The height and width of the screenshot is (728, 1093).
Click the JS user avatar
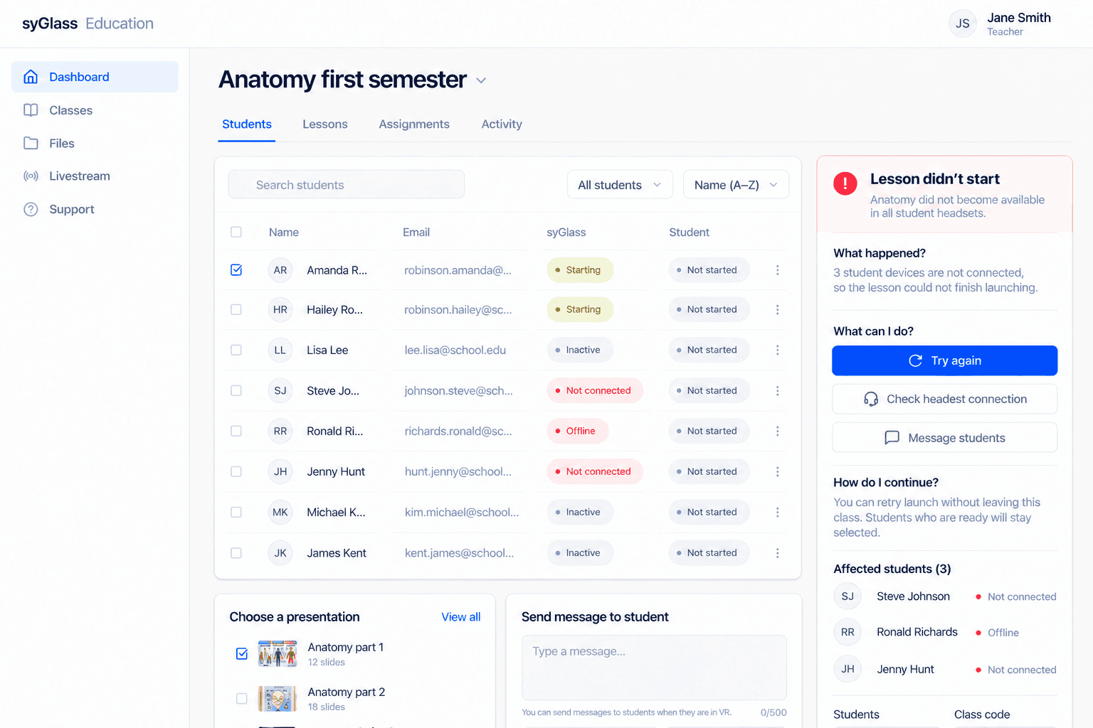(x=962, y=23)
